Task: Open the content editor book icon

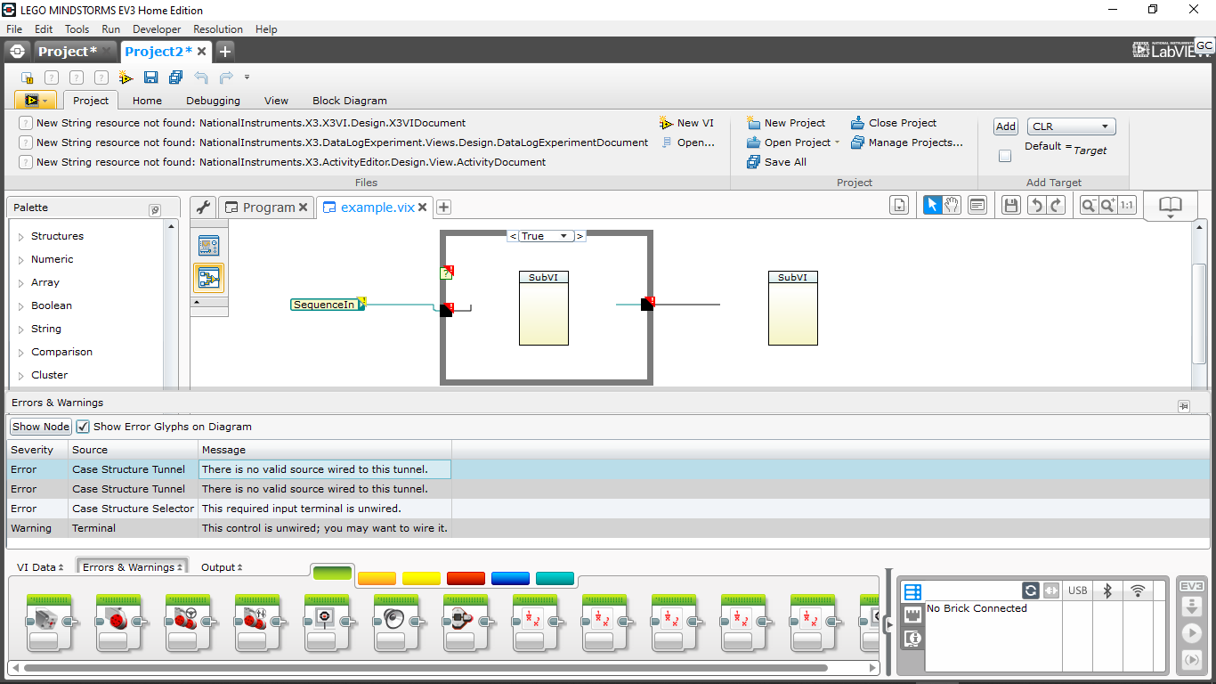Action: click(1170, 206)
